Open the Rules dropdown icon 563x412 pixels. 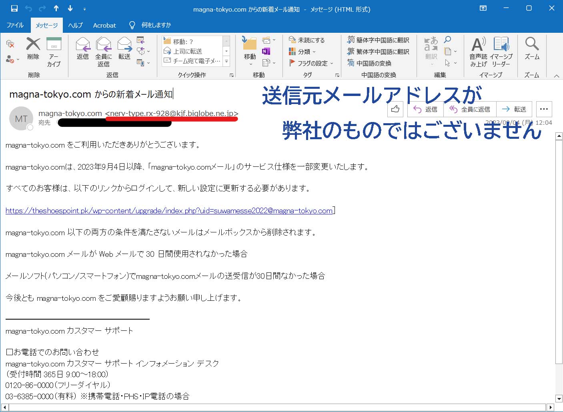pyautogui.click(x=268, y=40)
